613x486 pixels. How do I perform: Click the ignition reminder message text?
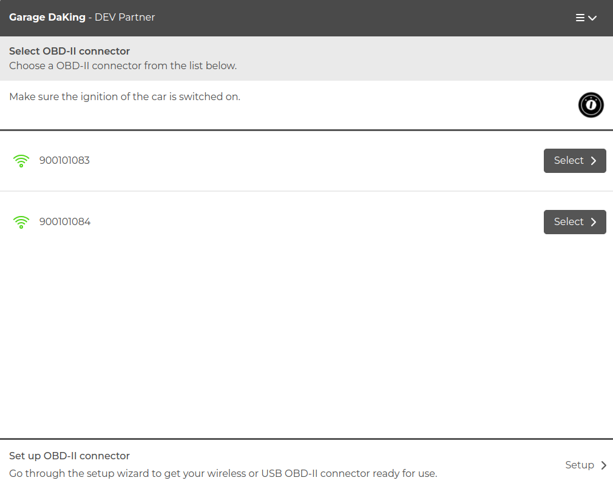click(124, 96)
